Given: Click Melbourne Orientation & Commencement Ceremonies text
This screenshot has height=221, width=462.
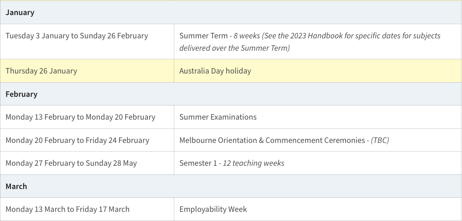Looking at the screenshot, I should 272,140.
